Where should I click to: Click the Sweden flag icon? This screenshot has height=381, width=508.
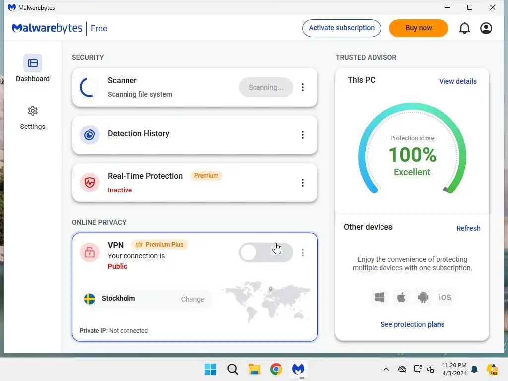[x=90, y=299]
